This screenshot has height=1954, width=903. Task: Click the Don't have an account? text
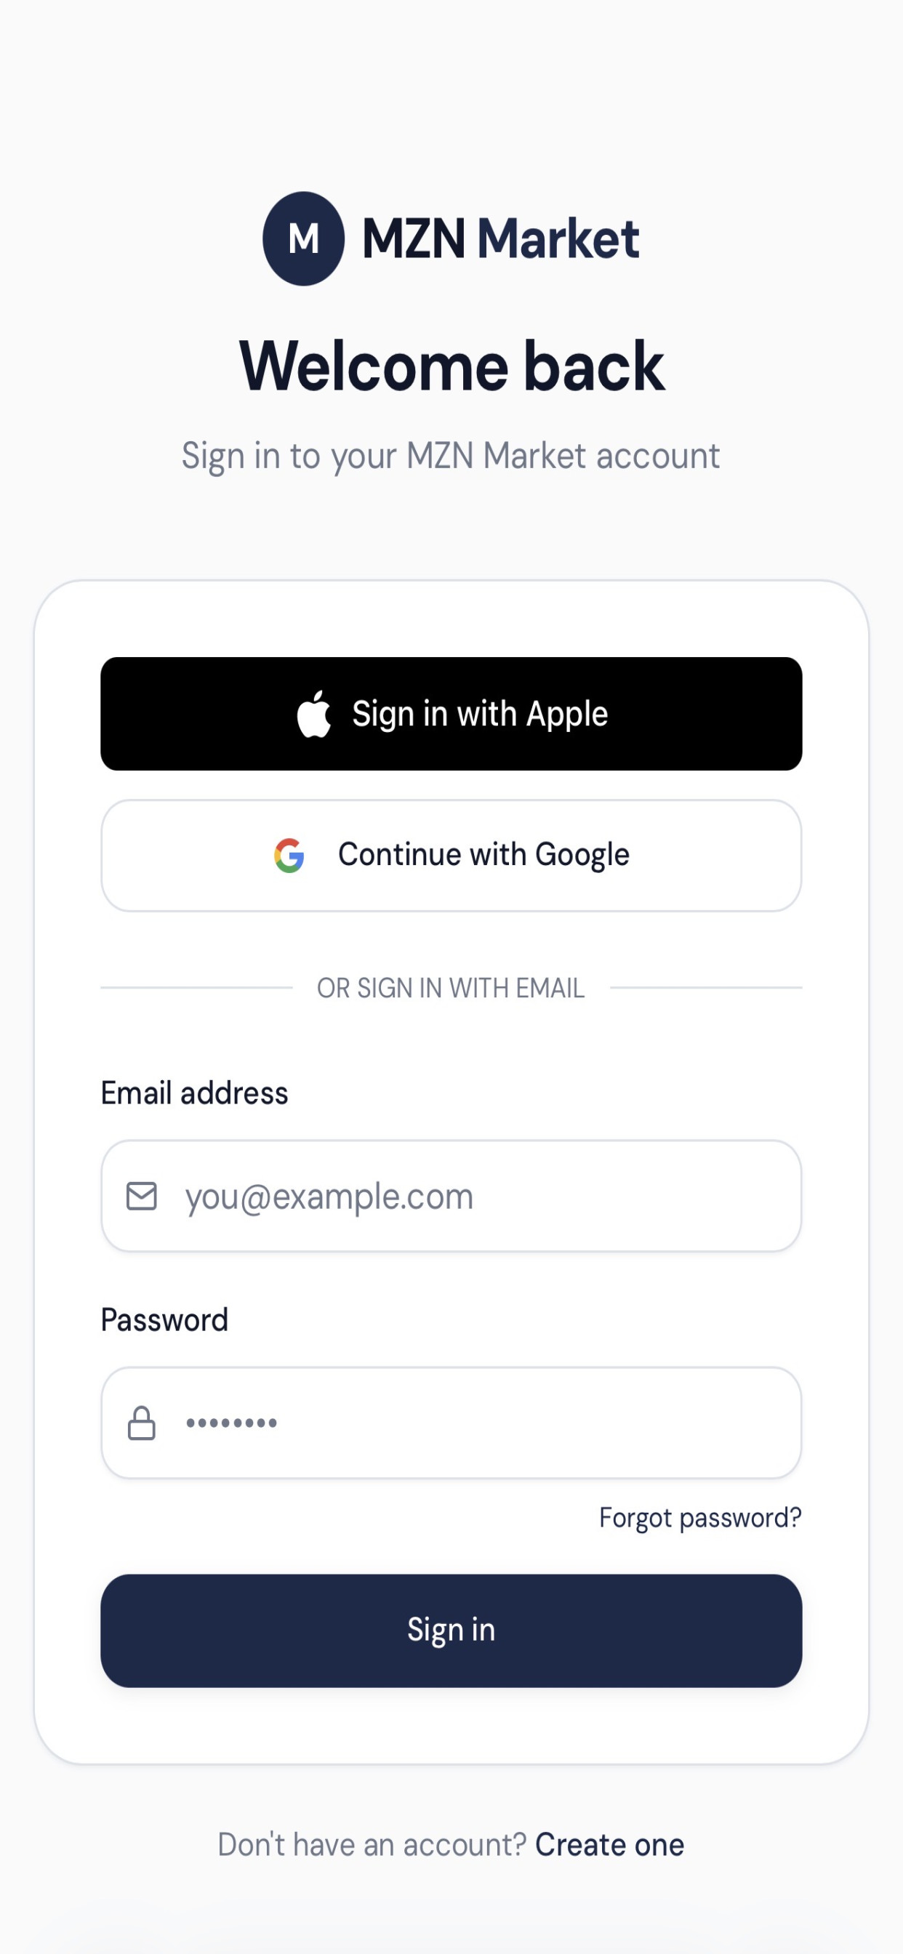[372, 1845]
